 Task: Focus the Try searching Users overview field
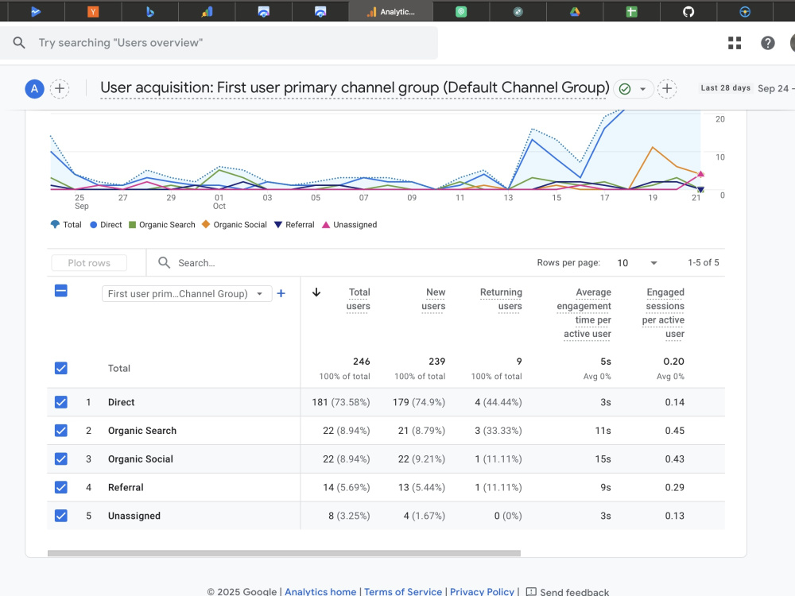[219, 43]
